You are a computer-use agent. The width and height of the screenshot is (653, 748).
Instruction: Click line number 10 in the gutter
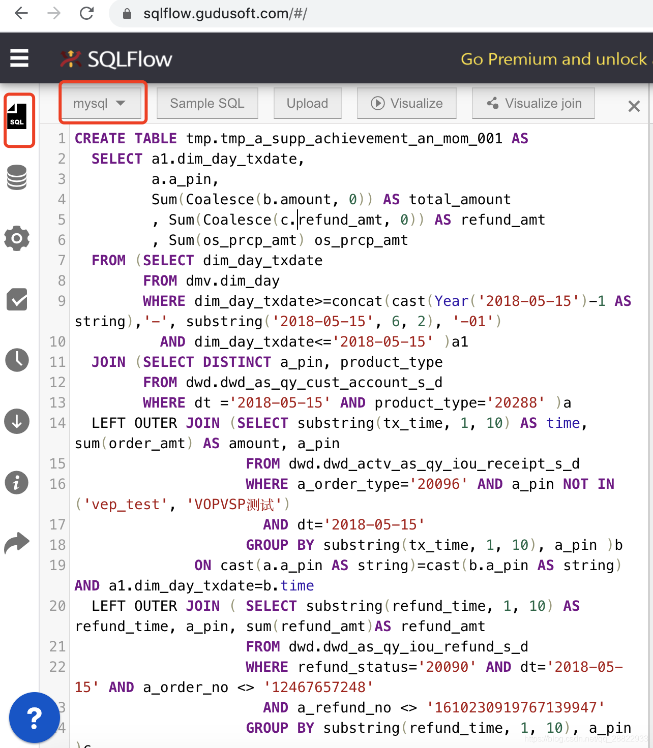57,341
